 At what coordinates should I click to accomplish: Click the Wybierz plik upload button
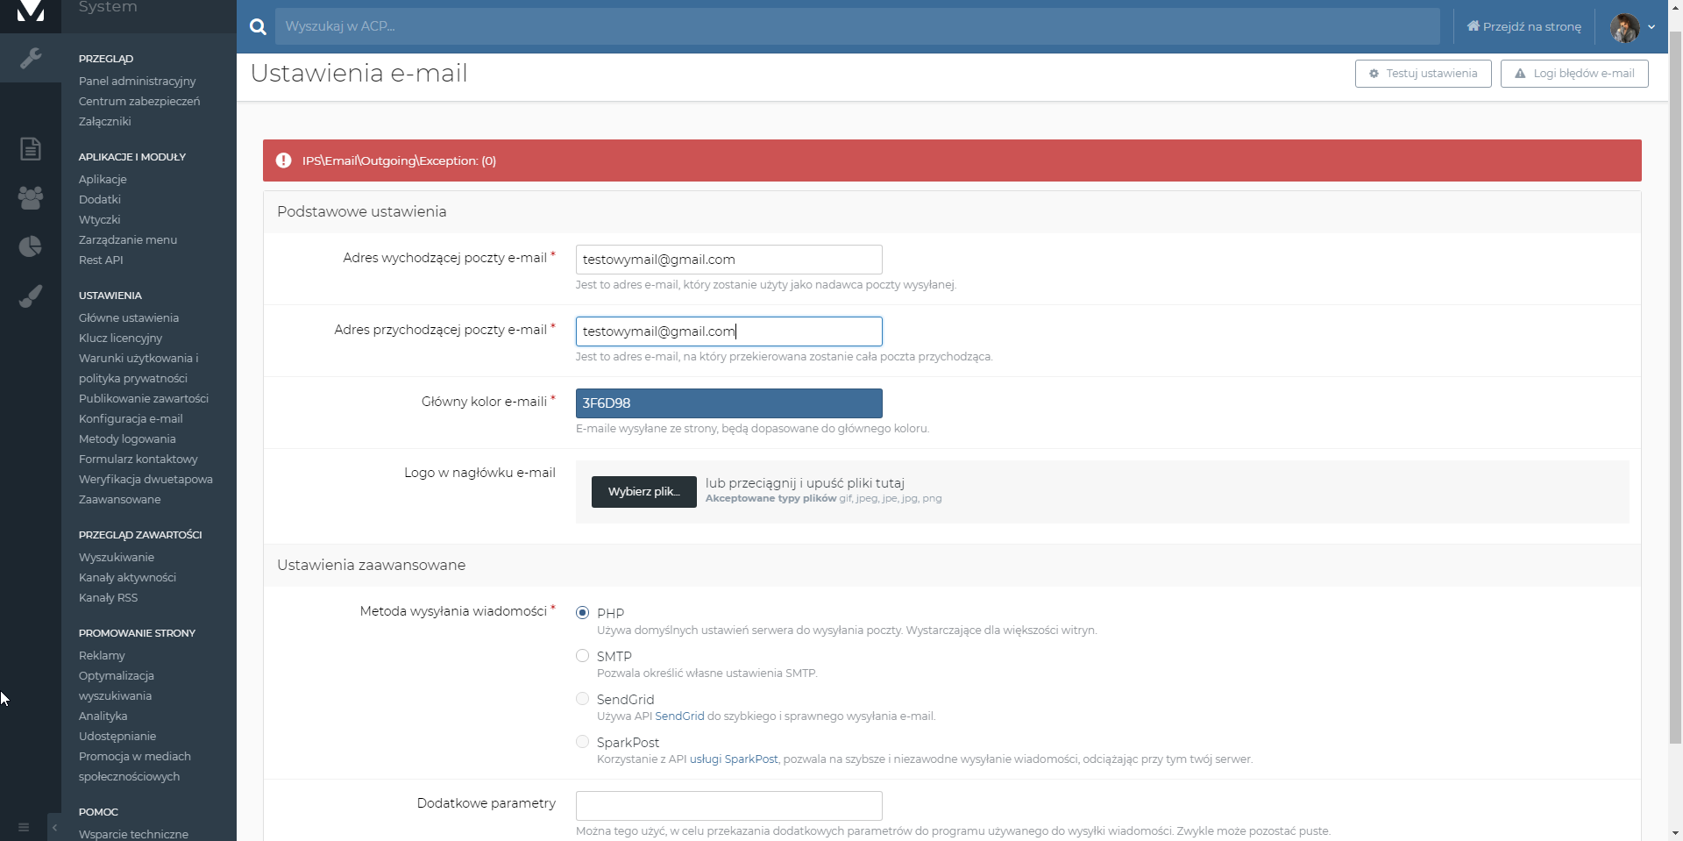[644, 491]
